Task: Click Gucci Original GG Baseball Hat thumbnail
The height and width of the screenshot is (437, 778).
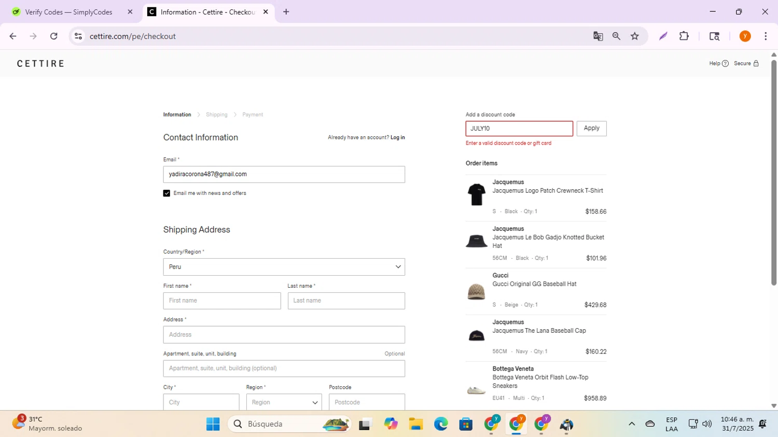Action: click(x=477, y=291)
